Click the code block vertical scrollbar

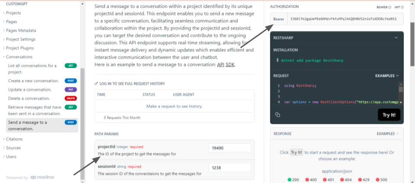pyautogui.click(x=401, y=90)
